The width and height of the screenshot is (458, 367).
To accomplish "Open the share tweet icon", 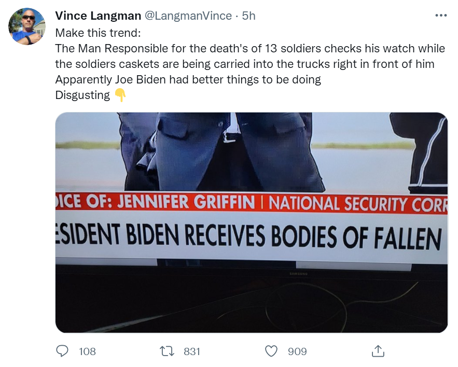I will (x=378, y=351).
